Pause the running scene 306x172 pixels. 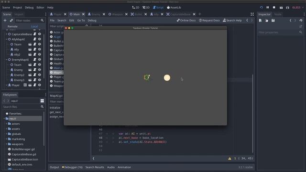tap(268, 8)
